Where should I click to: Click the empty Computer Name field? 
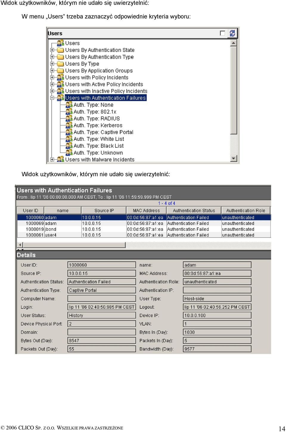point(102,298)
